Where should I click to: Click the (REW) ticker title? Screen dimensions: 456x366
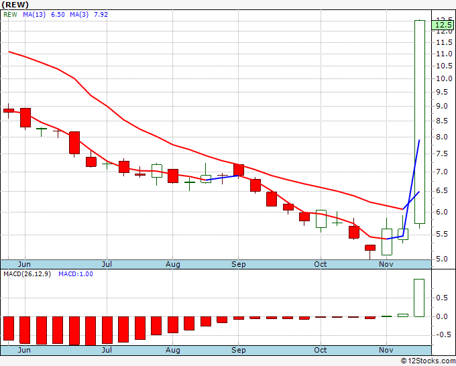(x=16, y=5)
